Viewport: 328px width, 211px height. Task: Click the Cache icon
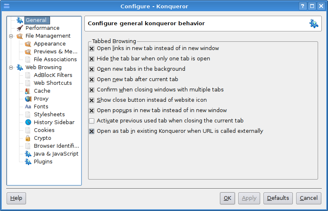click(28, 91)
